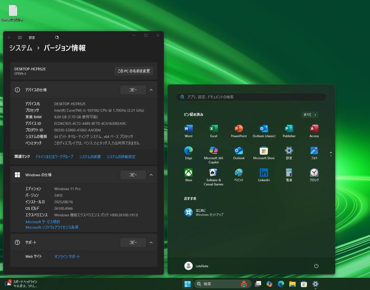
Task: Open the Settings navigation hamburger menu
Action: [x=20, y=37]
